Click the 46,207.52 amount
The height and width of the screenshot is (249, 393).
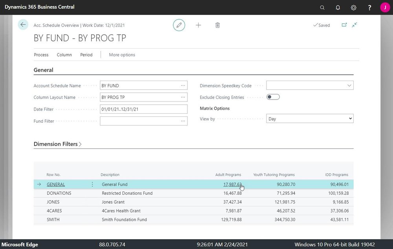coord(286,210)
